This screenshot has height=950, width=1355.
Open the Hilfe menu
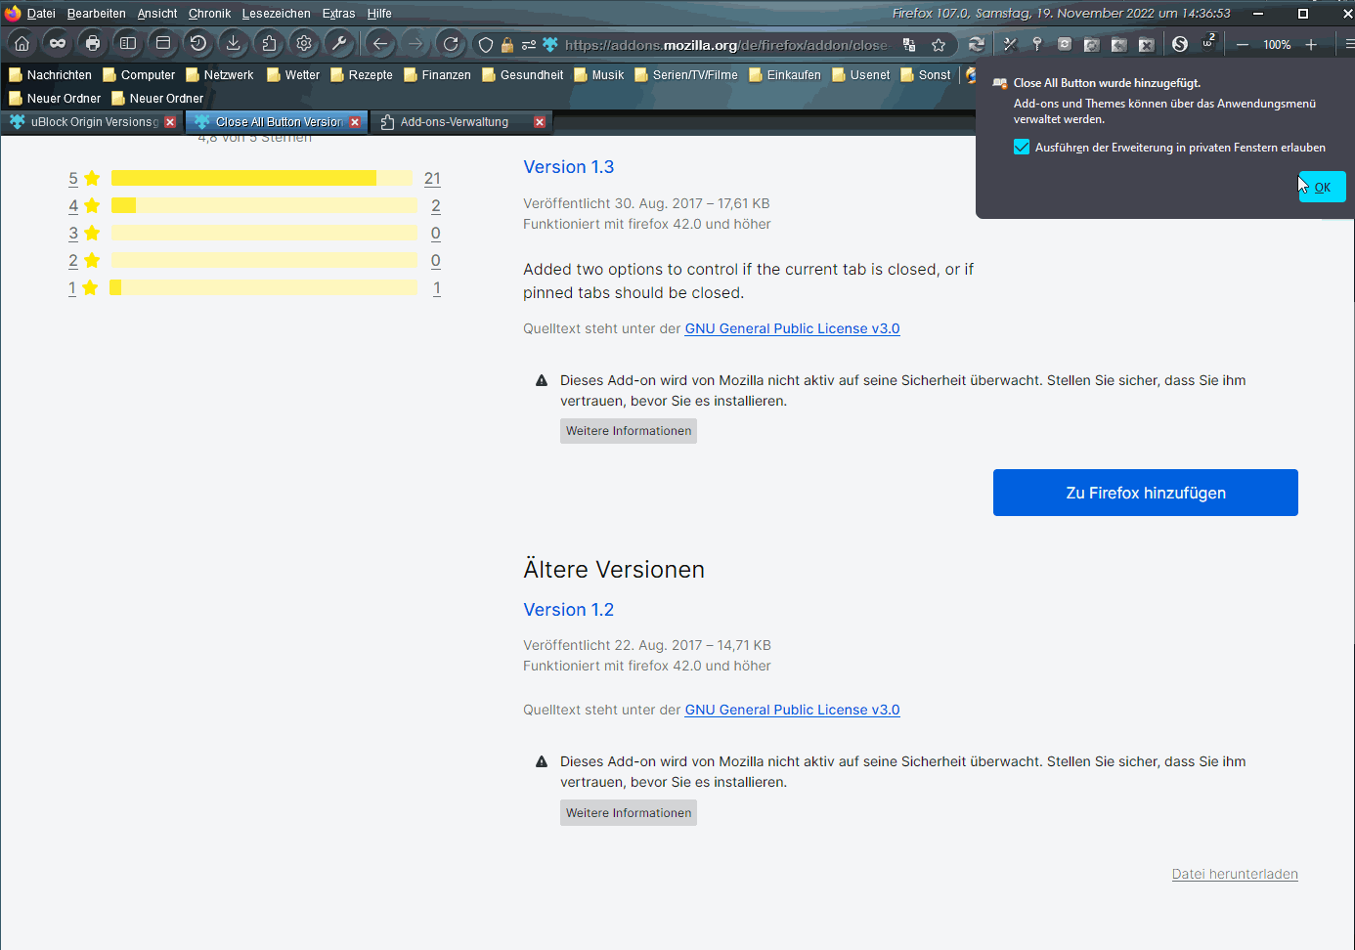379,14
